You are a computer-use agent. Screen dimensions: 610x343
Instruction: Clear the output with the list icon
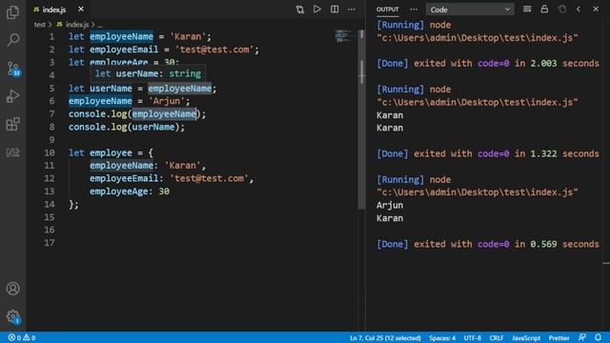point(527,9)
